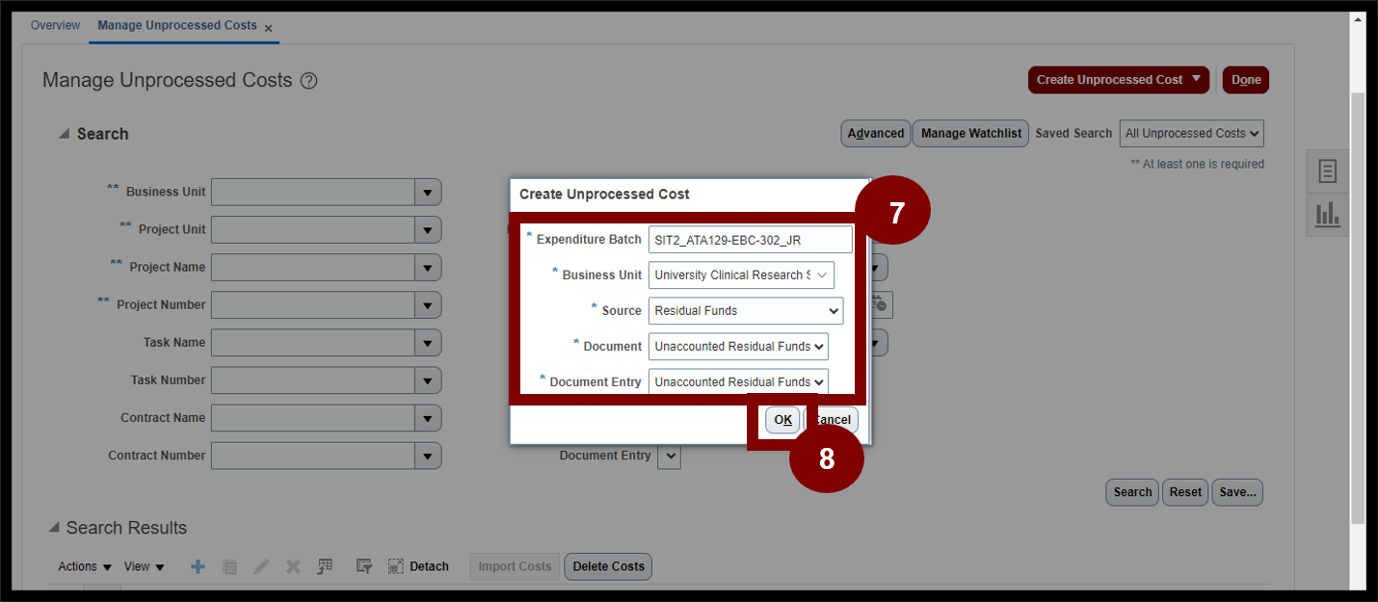This screenshot has width=1378, height=602.
Task: Open the Task Number dropdown arrow
Action: coord(428,380)
